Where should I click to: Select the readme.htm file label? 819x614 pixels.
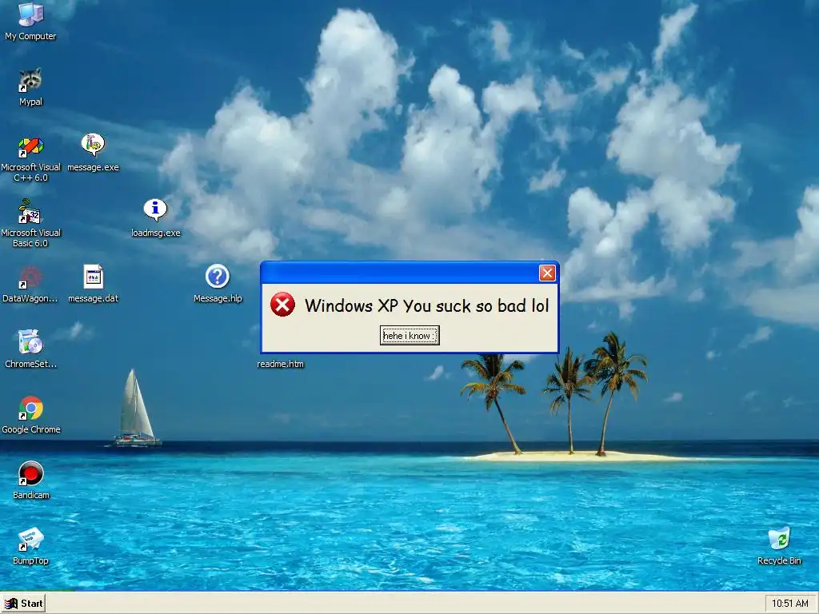click(x=280, y=364)
